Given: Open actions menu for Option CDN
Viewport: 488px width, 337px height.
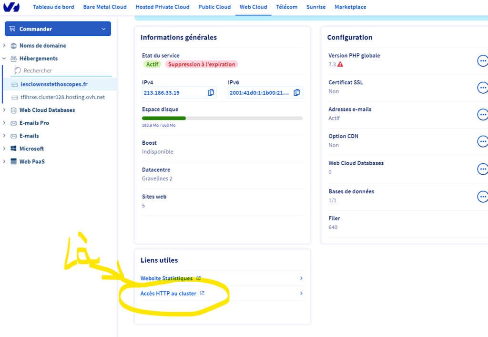Looking at the screenshot, I should tap(482, 141).
